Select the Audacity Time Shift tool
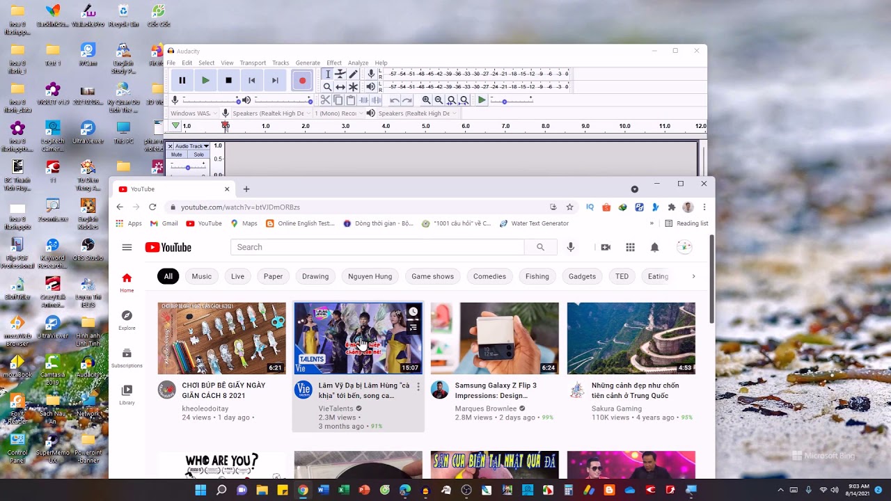This screenshot has width=891, height=501. 340,87
